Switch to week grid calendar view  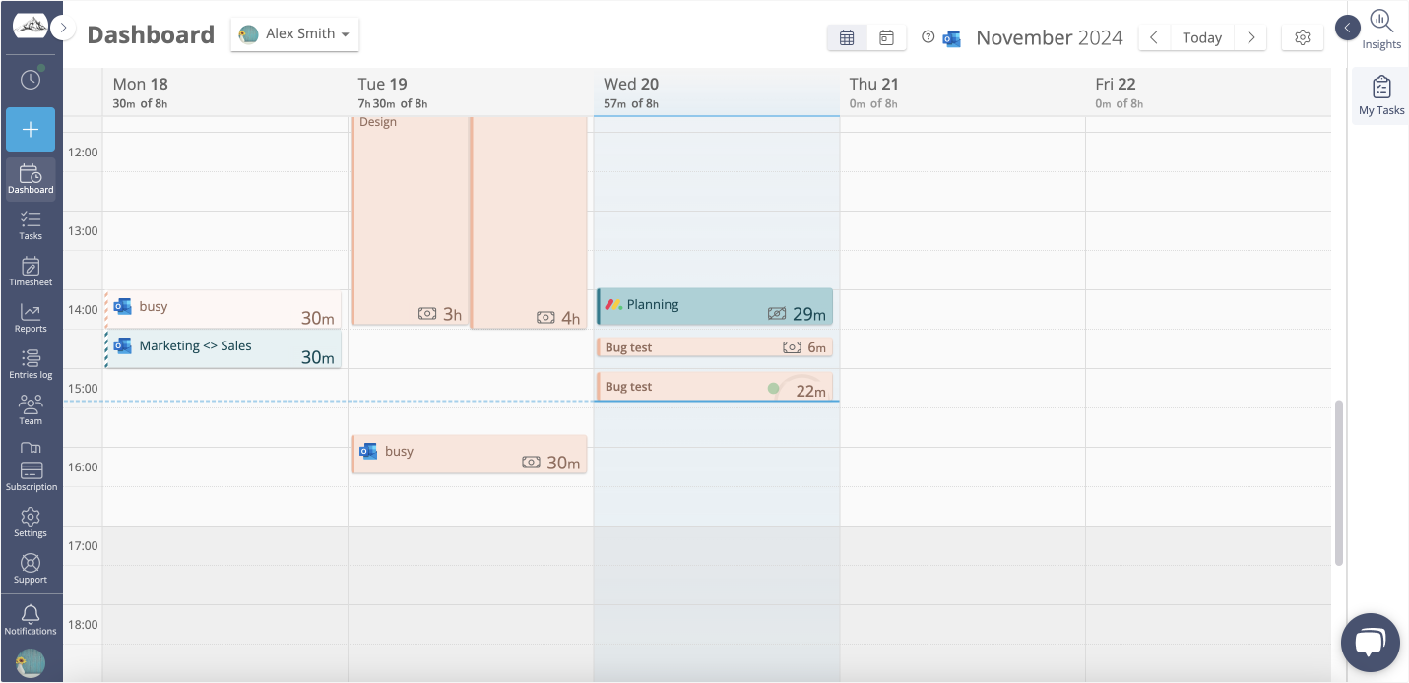[847, 37]
